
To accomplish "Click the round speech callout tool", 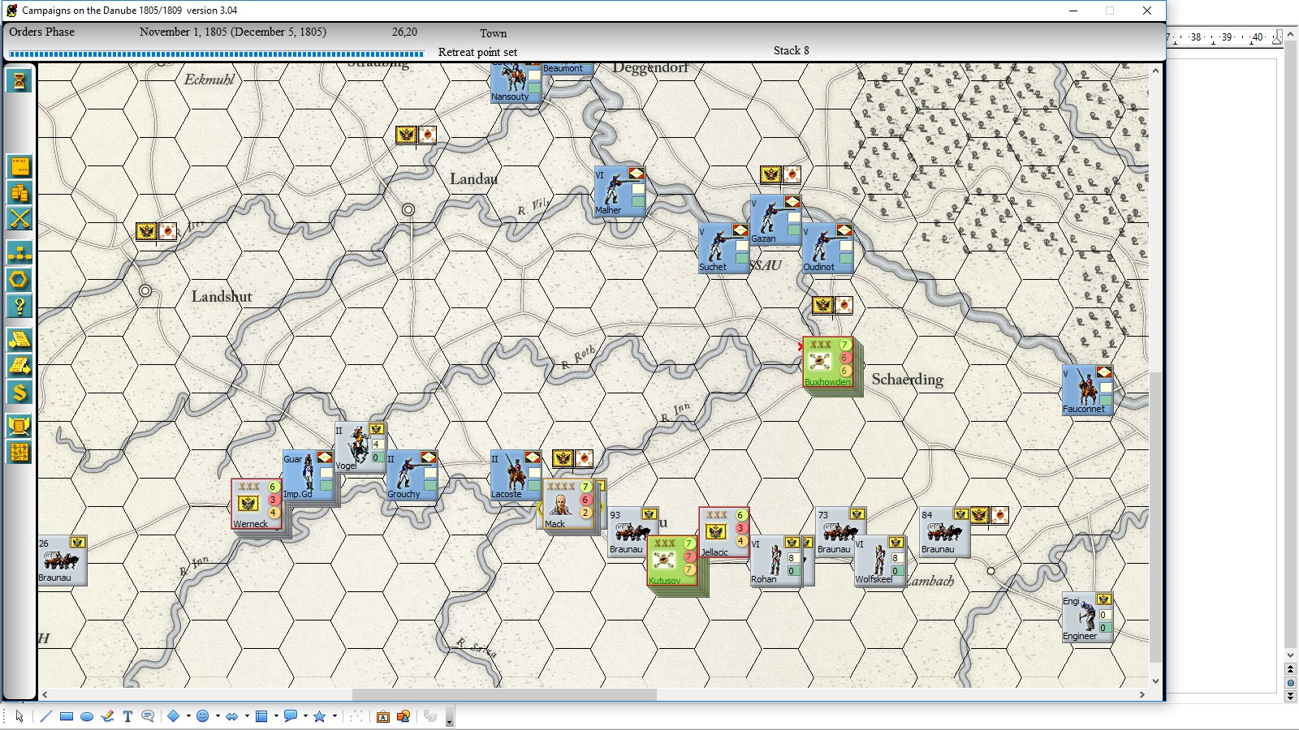I will (148, 716).
